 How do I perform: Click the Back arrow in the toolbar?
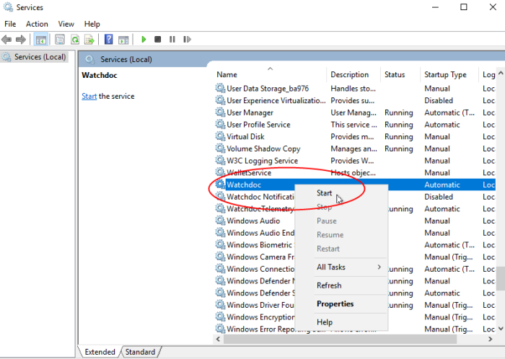pos(8,39)
